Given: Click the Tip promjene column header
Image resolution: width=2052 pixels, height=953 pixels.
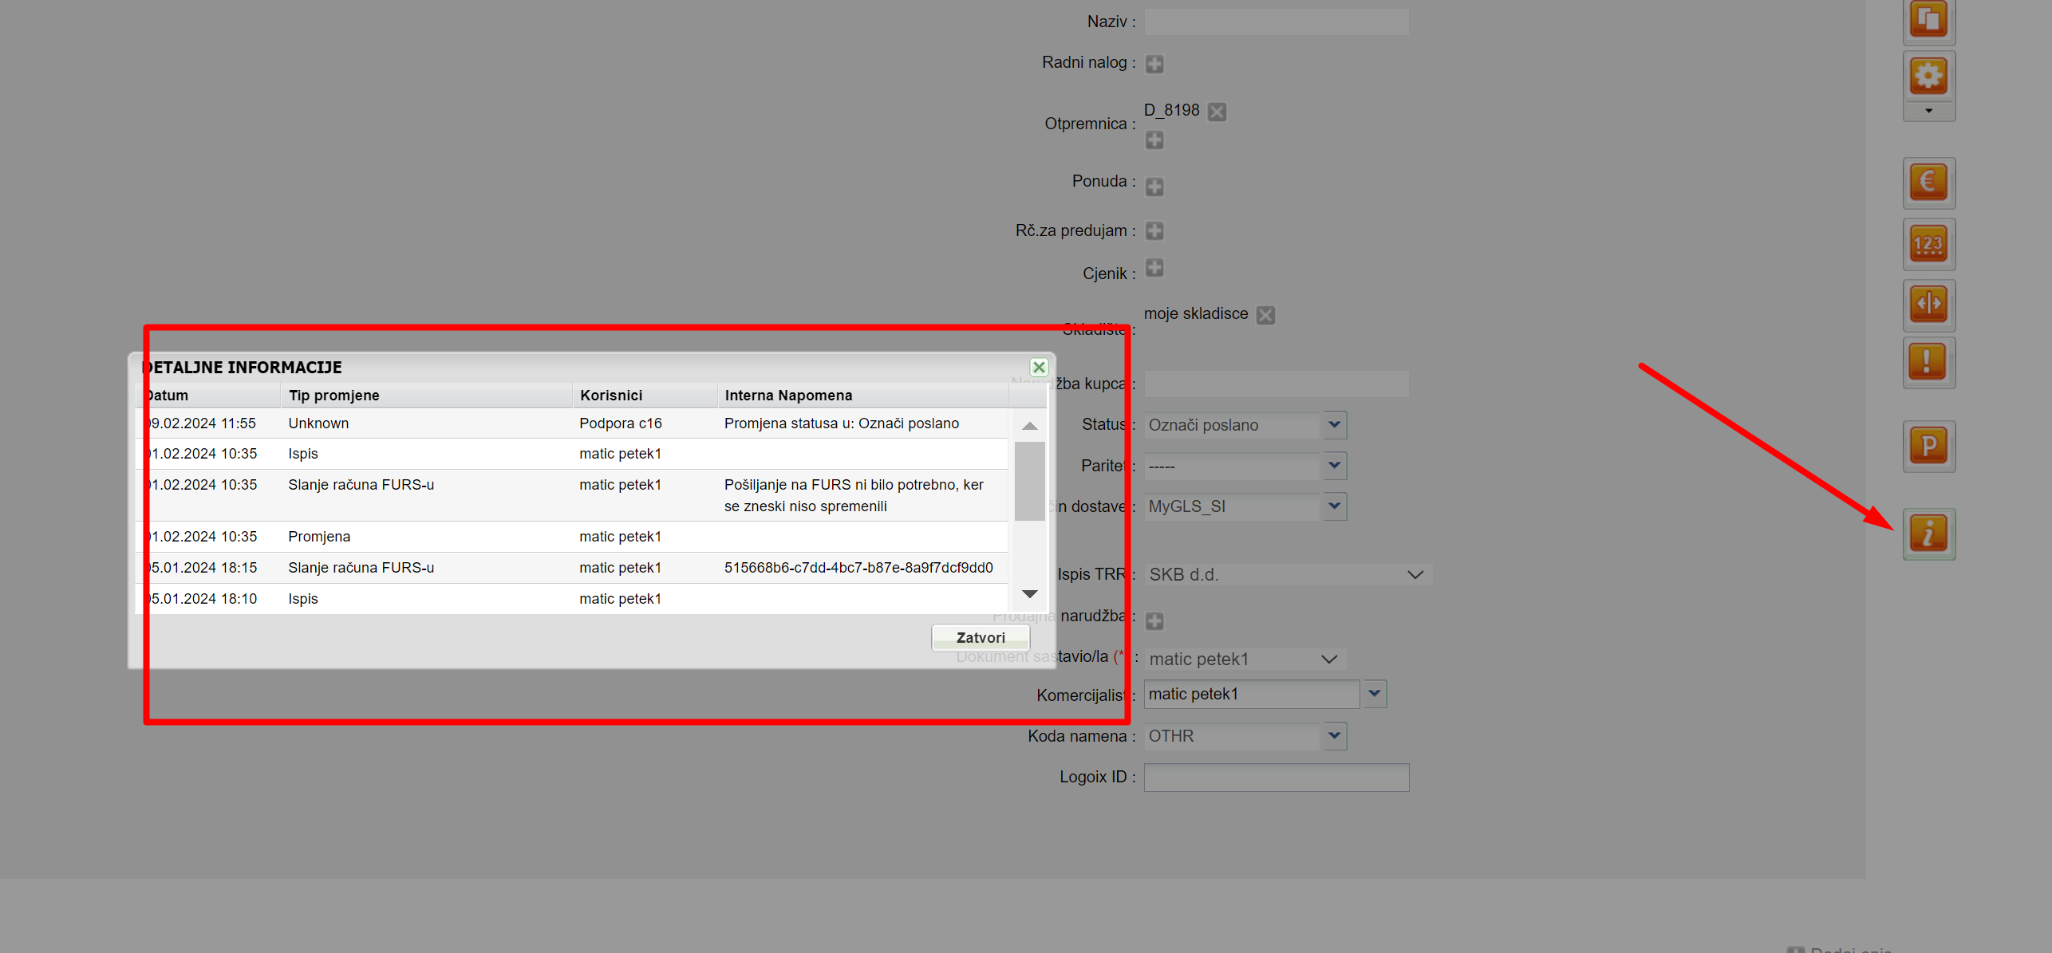Looking at the screenshot, I should click(334, 396).
